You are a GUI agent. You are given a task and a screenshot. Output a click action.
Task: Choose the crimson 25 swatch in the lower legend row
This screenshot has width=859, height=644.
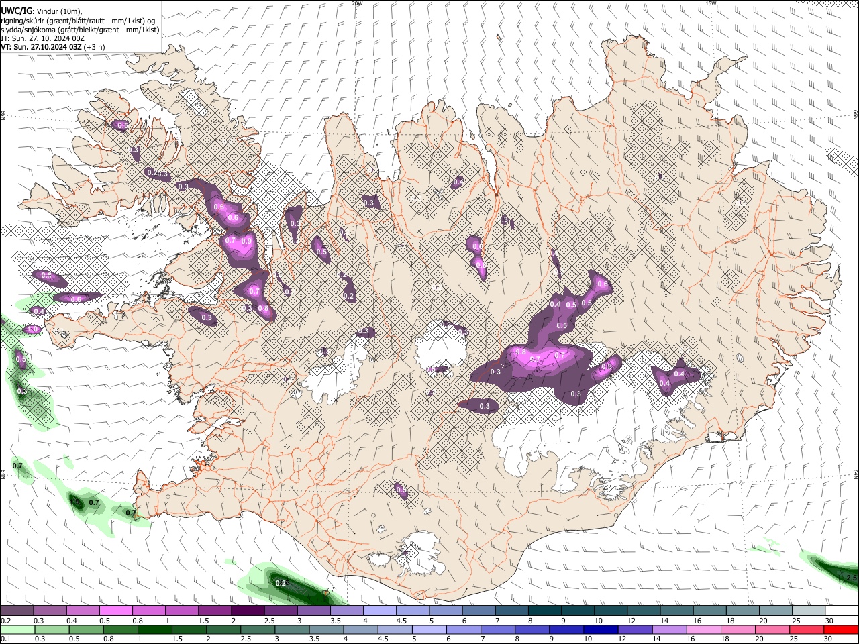(807, 629)
